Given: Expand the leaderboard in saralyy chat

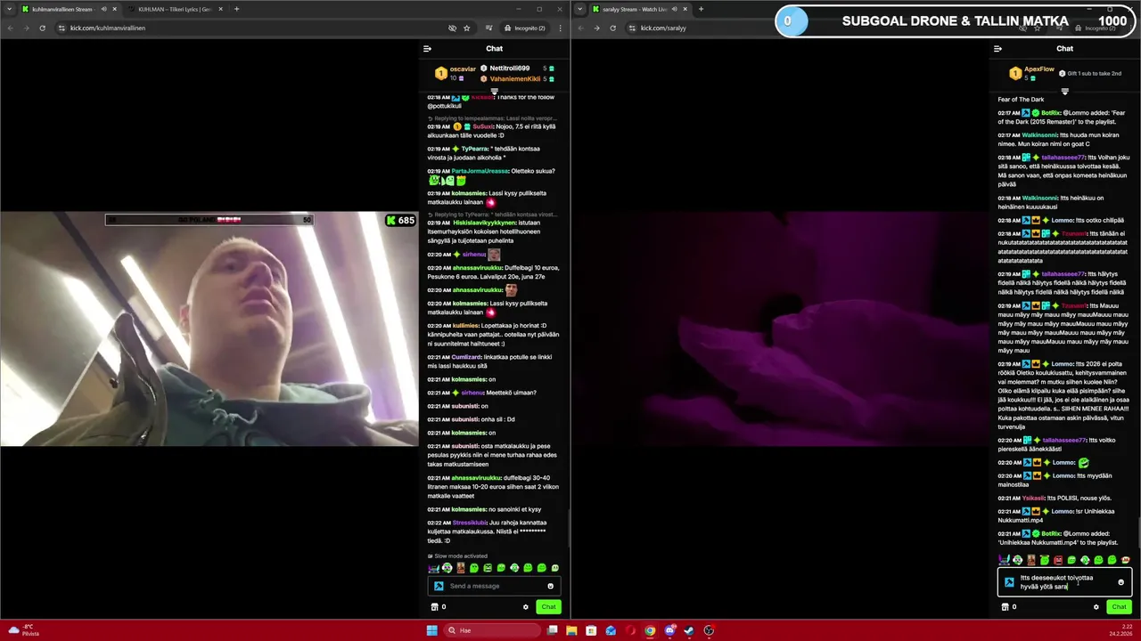Looking at the screenshot, I should point(1064,91).
